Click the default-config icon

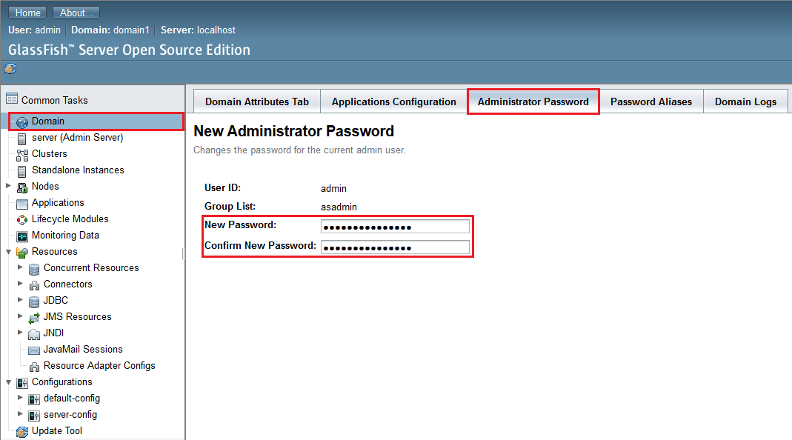pyautogui.click(x=34, y=399)
